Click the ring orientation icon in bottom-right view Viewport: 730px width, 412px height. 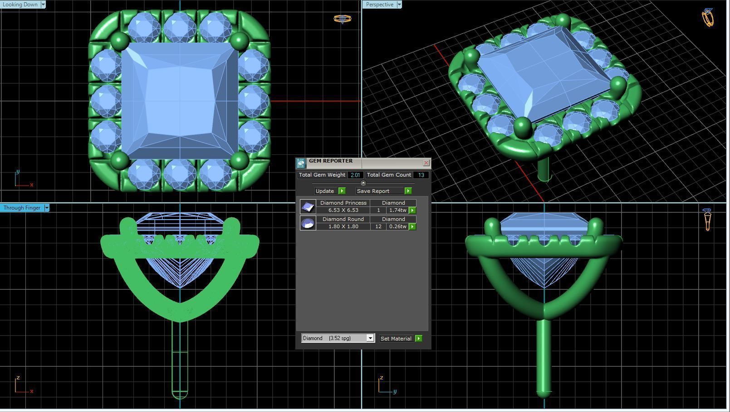coord(707,219)
